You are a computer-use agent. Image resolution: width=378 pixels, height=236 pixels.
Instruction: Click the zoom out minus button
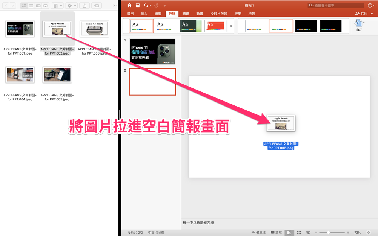pyautogui.click(x=316, y=233)
